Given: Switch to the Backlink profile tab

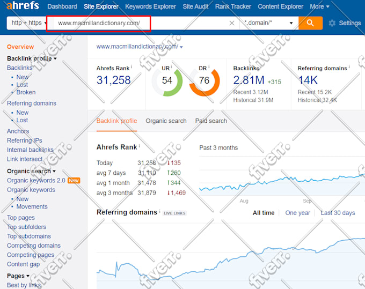Looking at the screenshot, I should pyautogui.click(x=116, y=121).
